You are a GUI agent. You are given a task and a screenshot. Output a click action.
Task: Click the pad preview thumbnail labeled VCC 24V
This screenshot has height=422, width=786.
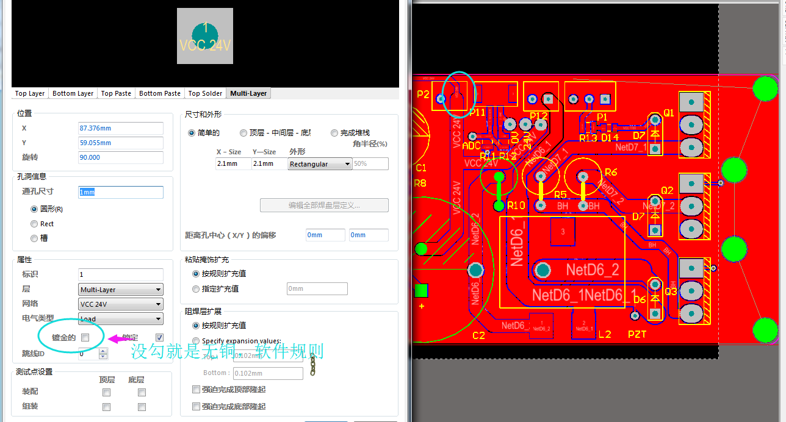click(x=205, y=36)
